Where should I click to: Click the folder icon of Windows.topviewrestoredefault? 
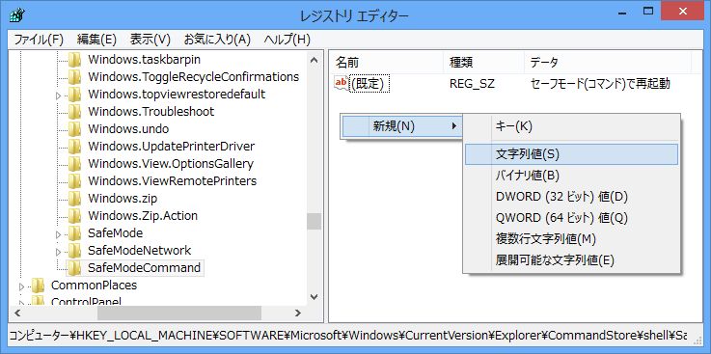(74, 95)
